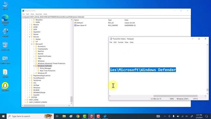Open Favorites menu in Registry Editor
Viewport: 211px width, 119px height.
pyautogui.click(x=39, y=14)
